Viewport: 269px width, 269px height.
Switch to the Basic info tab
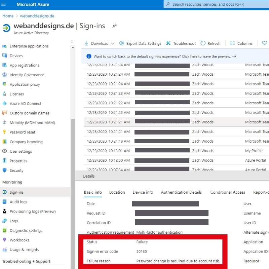93,192
